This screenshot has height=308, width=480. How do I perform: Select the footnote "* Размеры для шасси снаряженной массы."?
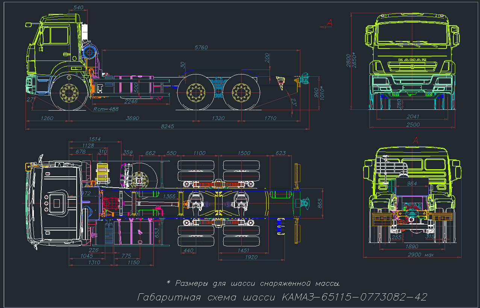click(x=254, y=283)
